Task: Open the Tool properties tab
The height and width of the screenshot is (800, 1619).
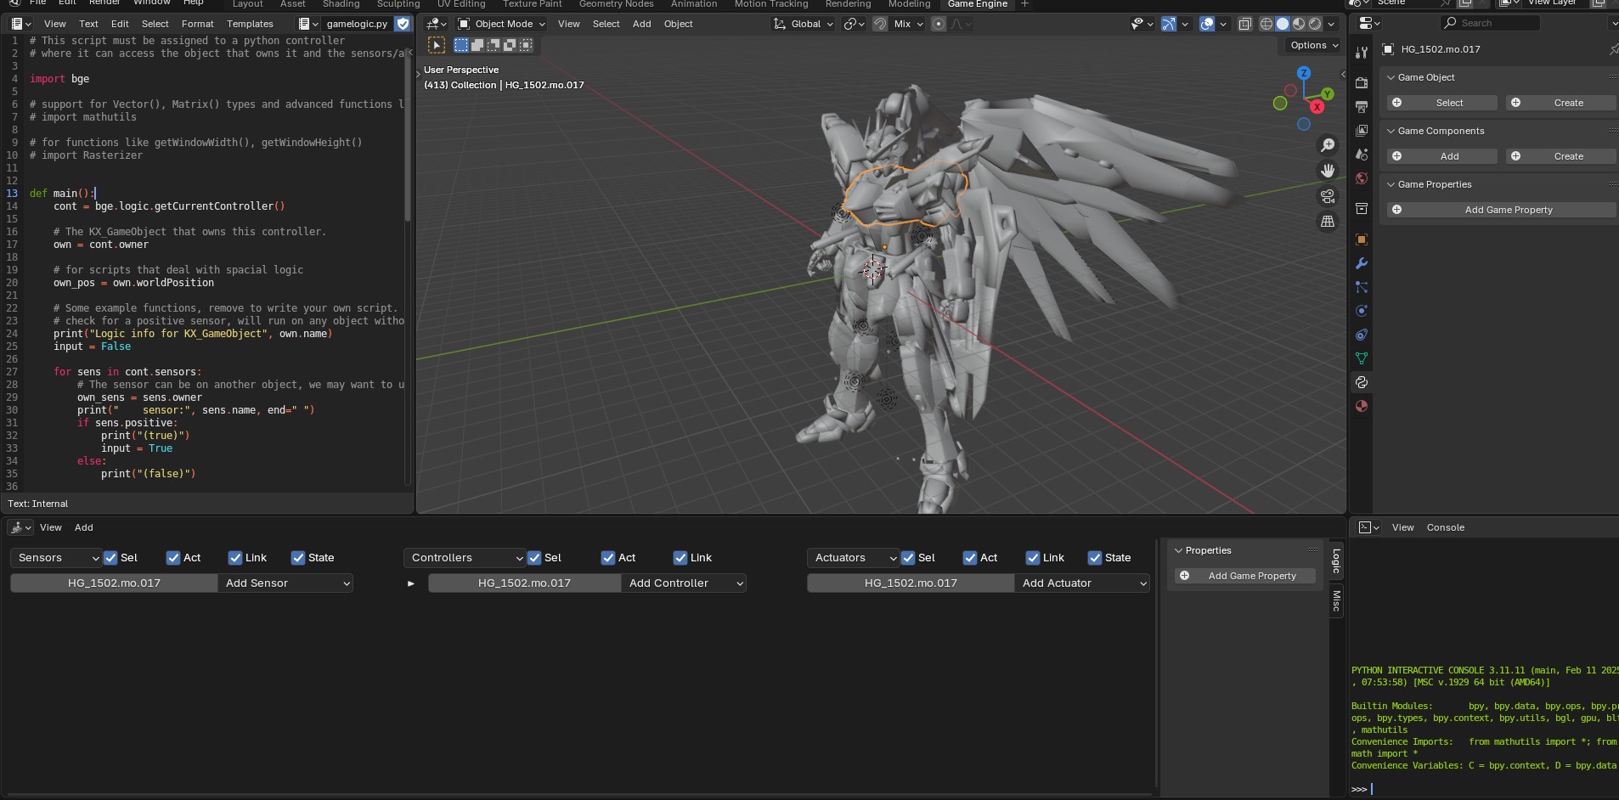Action: point(1362,53)
